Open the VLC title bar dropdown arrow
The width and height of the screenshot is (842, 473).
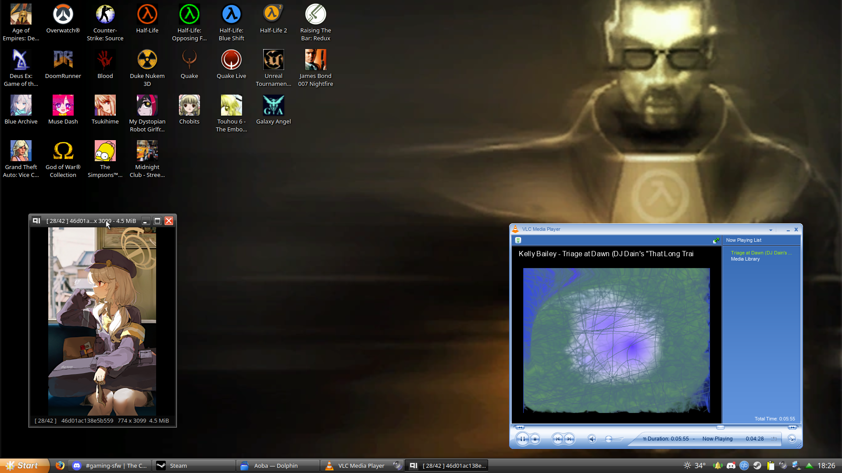point(771,229)
